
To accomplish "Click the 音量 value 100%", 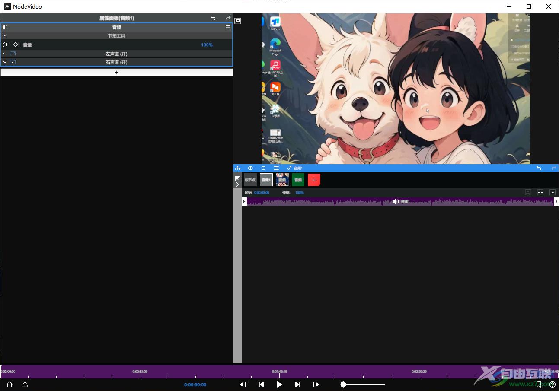I will (207, 45).
